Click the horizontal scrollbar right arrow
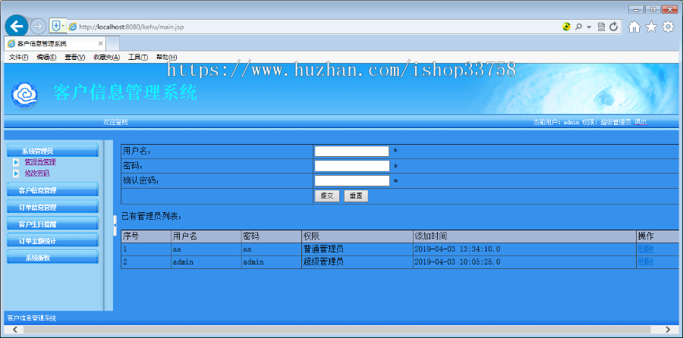 (667, 330)
